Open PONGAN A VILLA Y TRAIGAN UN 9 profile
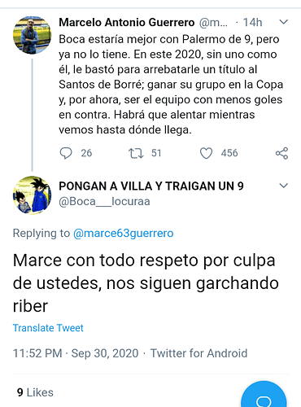The width and height of the screenshot is (301, 407). click(x=151, y=186)
